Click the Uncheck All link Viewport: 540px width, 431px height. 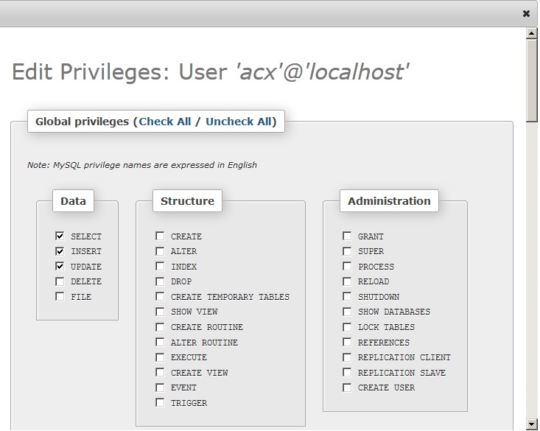[239, 122]
